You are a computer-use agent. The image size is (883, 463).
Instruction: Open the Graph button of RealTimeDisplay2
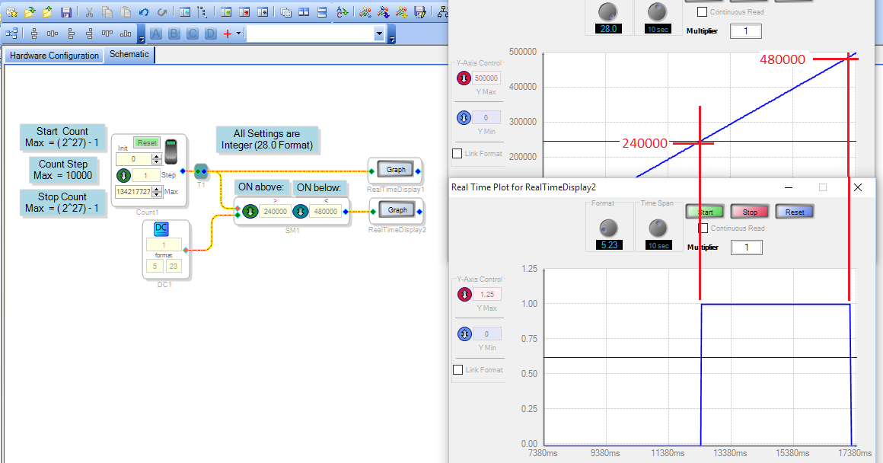[x=397, y=210]
